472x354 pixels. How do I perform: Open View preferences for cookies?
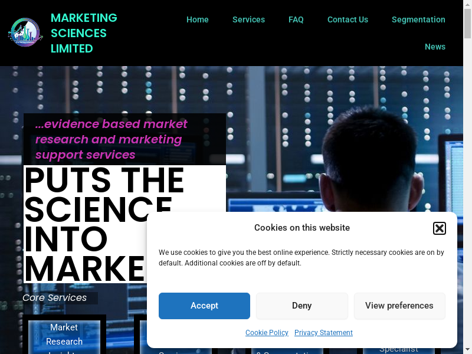click(x=399, y=306)
